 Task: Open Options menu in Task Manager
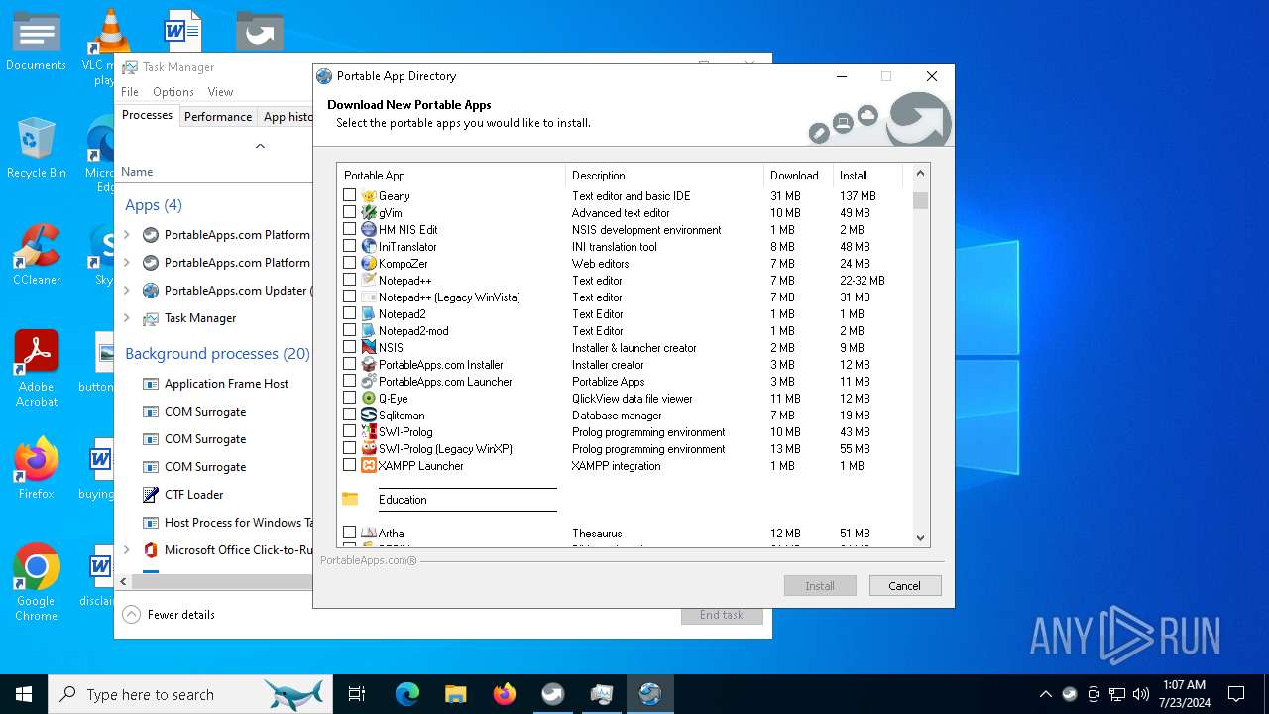tap(173, 92)
